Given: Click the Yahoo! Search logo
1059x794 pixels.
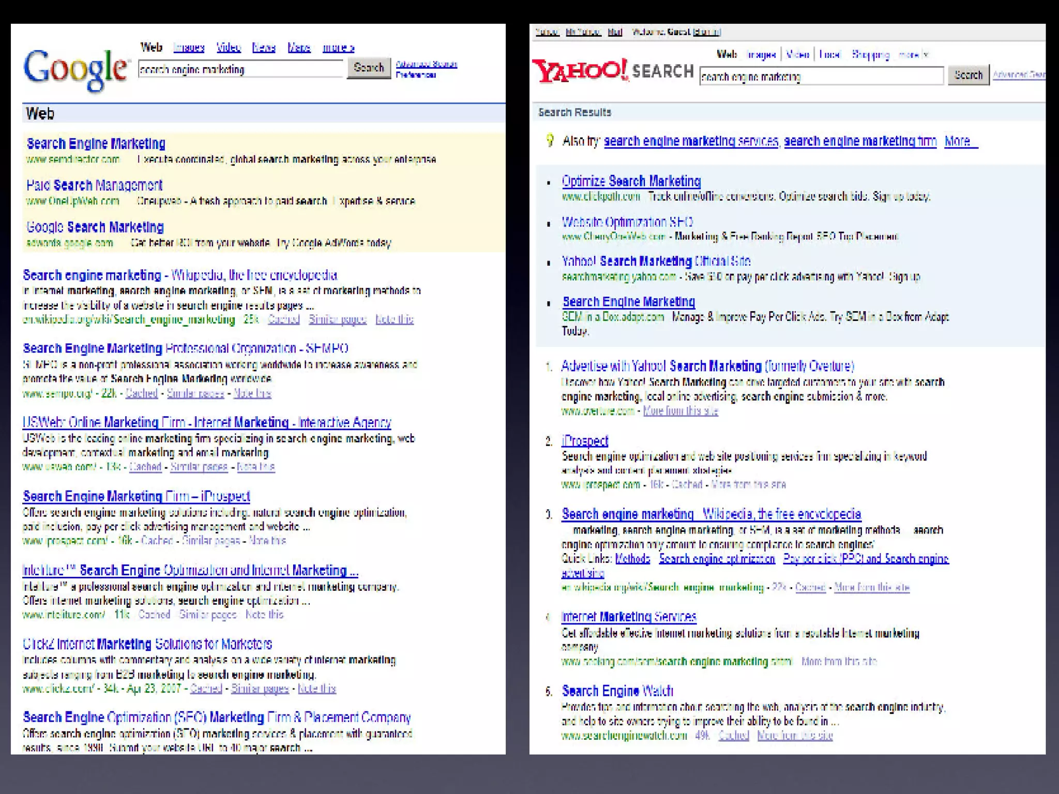Looking at the screenshot, I should pyautogui.click(x=613, y=71).
